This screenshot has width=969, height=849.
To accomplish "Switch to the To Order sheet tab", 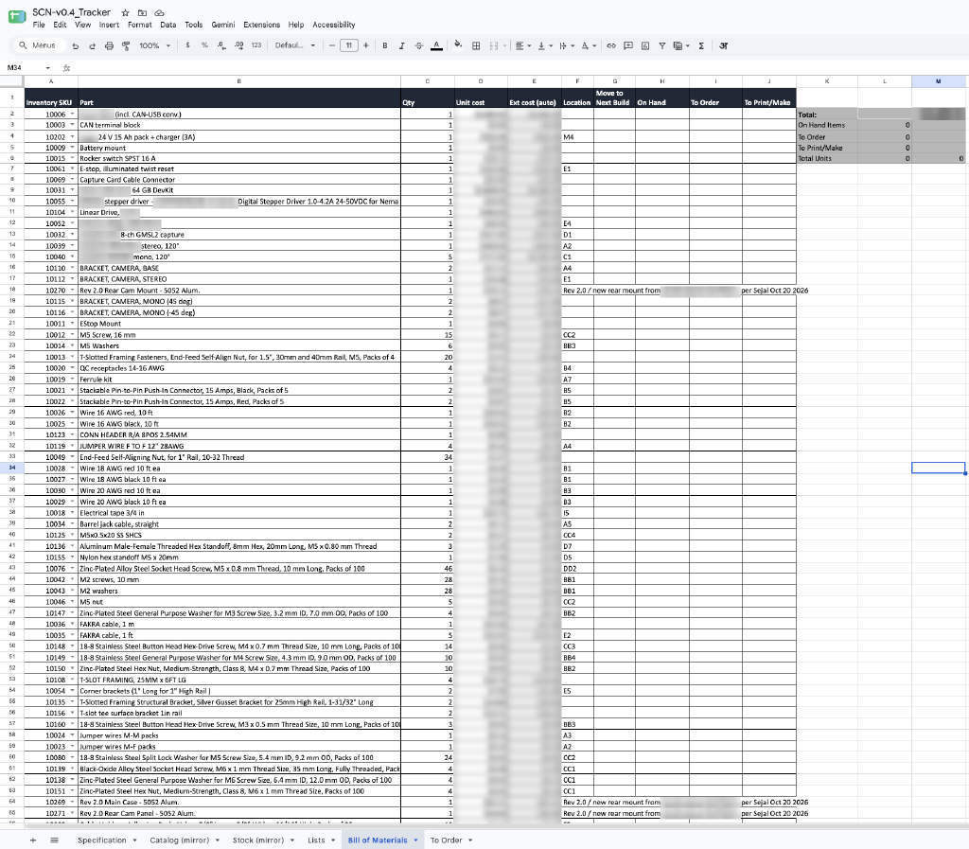I will (447, 840).
